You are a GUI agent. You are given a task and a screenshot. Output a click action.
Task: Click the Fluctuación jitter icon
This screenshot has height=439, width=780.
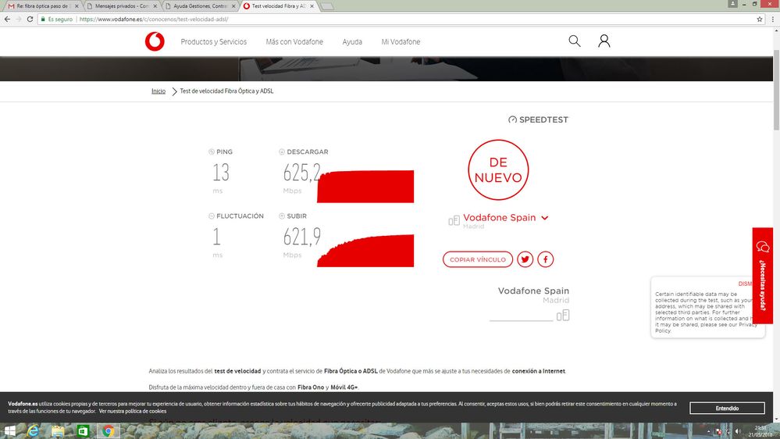pos(212,216)
